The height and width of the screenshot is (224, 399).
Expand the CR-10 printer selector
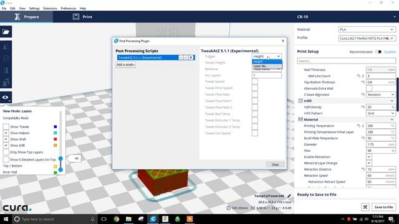coord(394,17)
